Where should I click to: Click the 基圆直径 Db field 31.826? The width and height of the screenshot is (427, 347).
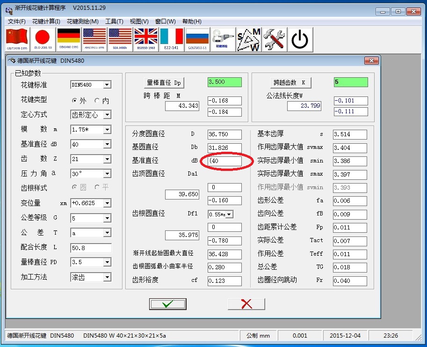224,148
